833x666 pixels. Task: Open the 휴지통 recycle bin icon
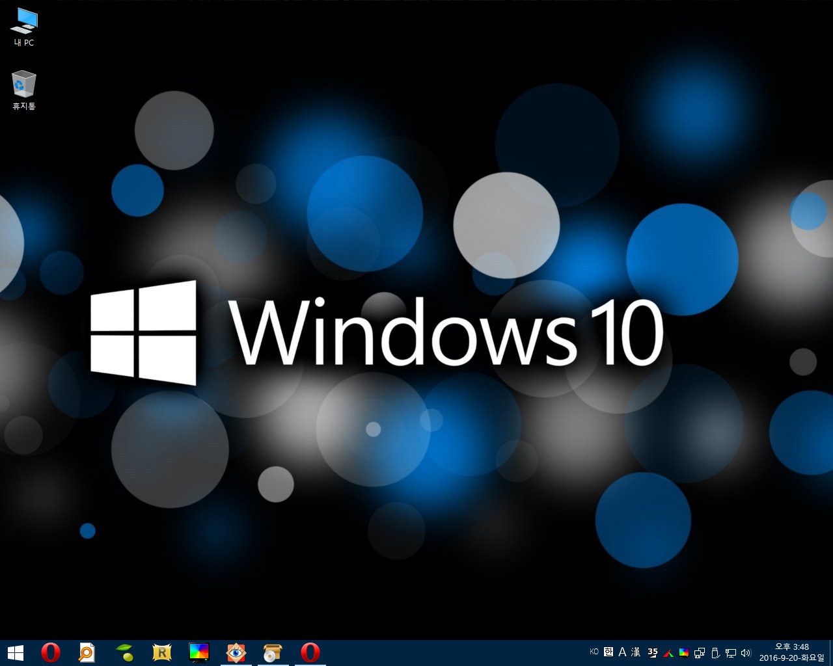(24, 90)
